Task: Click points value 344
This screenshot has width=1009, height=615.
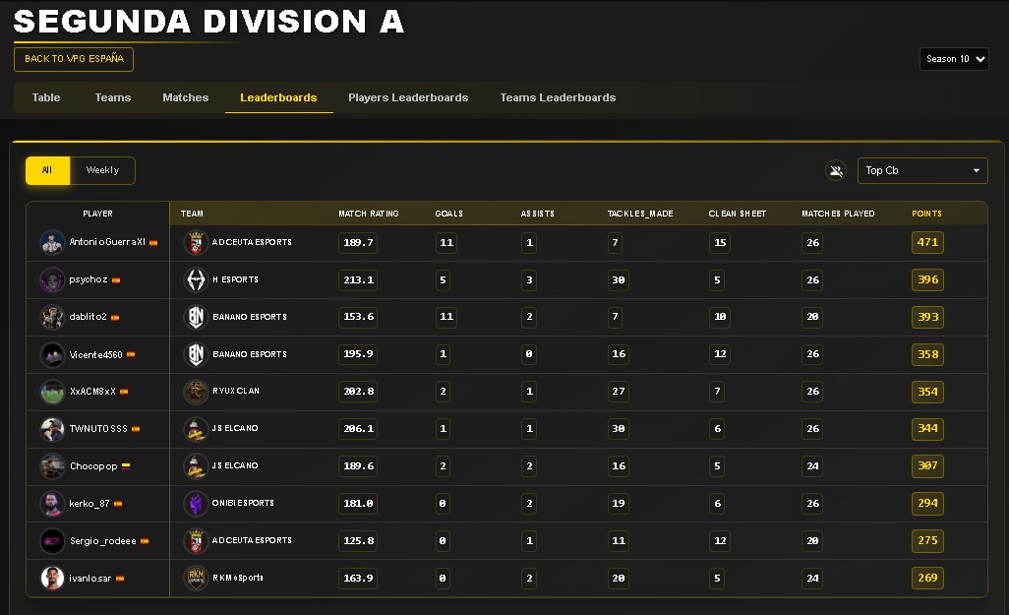Action: point(927,429)
